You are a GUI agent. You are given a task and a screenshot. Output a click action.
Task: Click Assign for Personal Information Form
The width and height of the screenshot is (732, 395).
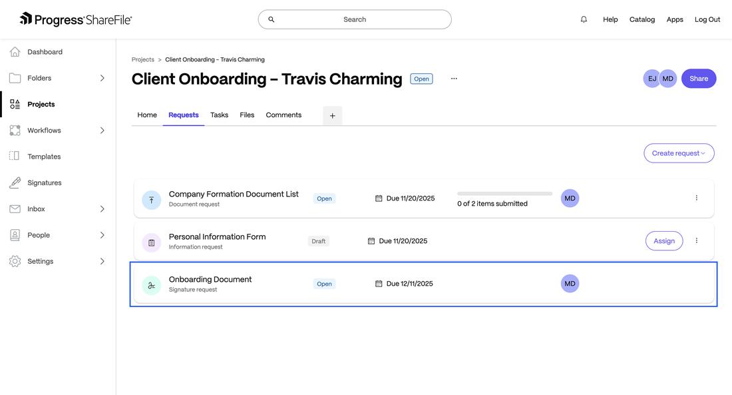(x=663, y=241)
